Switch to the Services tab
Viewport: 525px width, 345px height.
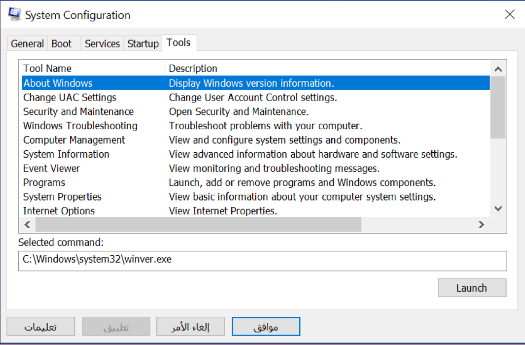point(102,44)
